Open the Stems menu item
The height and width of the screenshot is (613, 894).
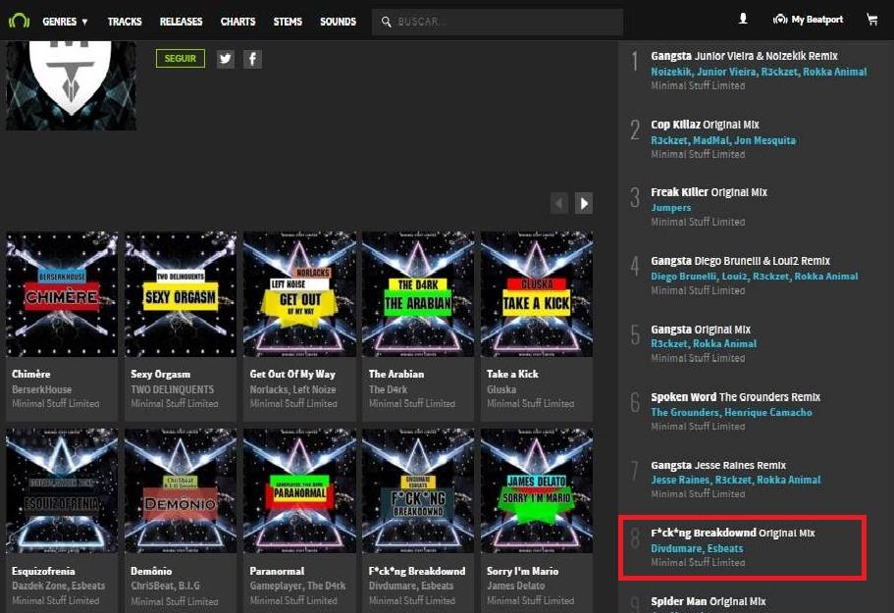tap(288, 22)
